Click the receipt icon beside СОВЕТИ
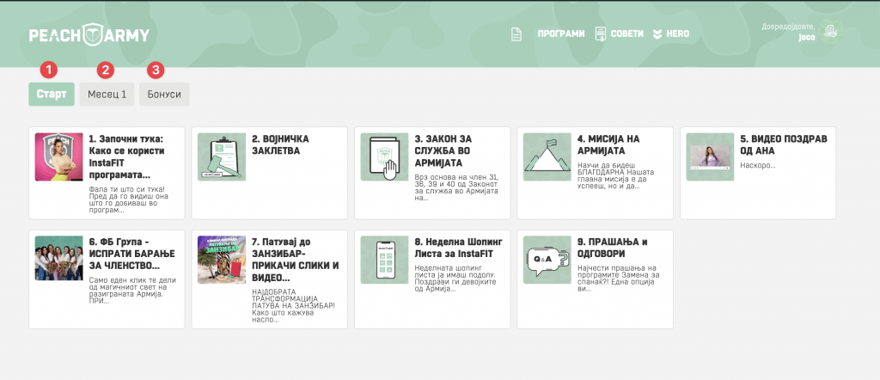 point(601,34)
